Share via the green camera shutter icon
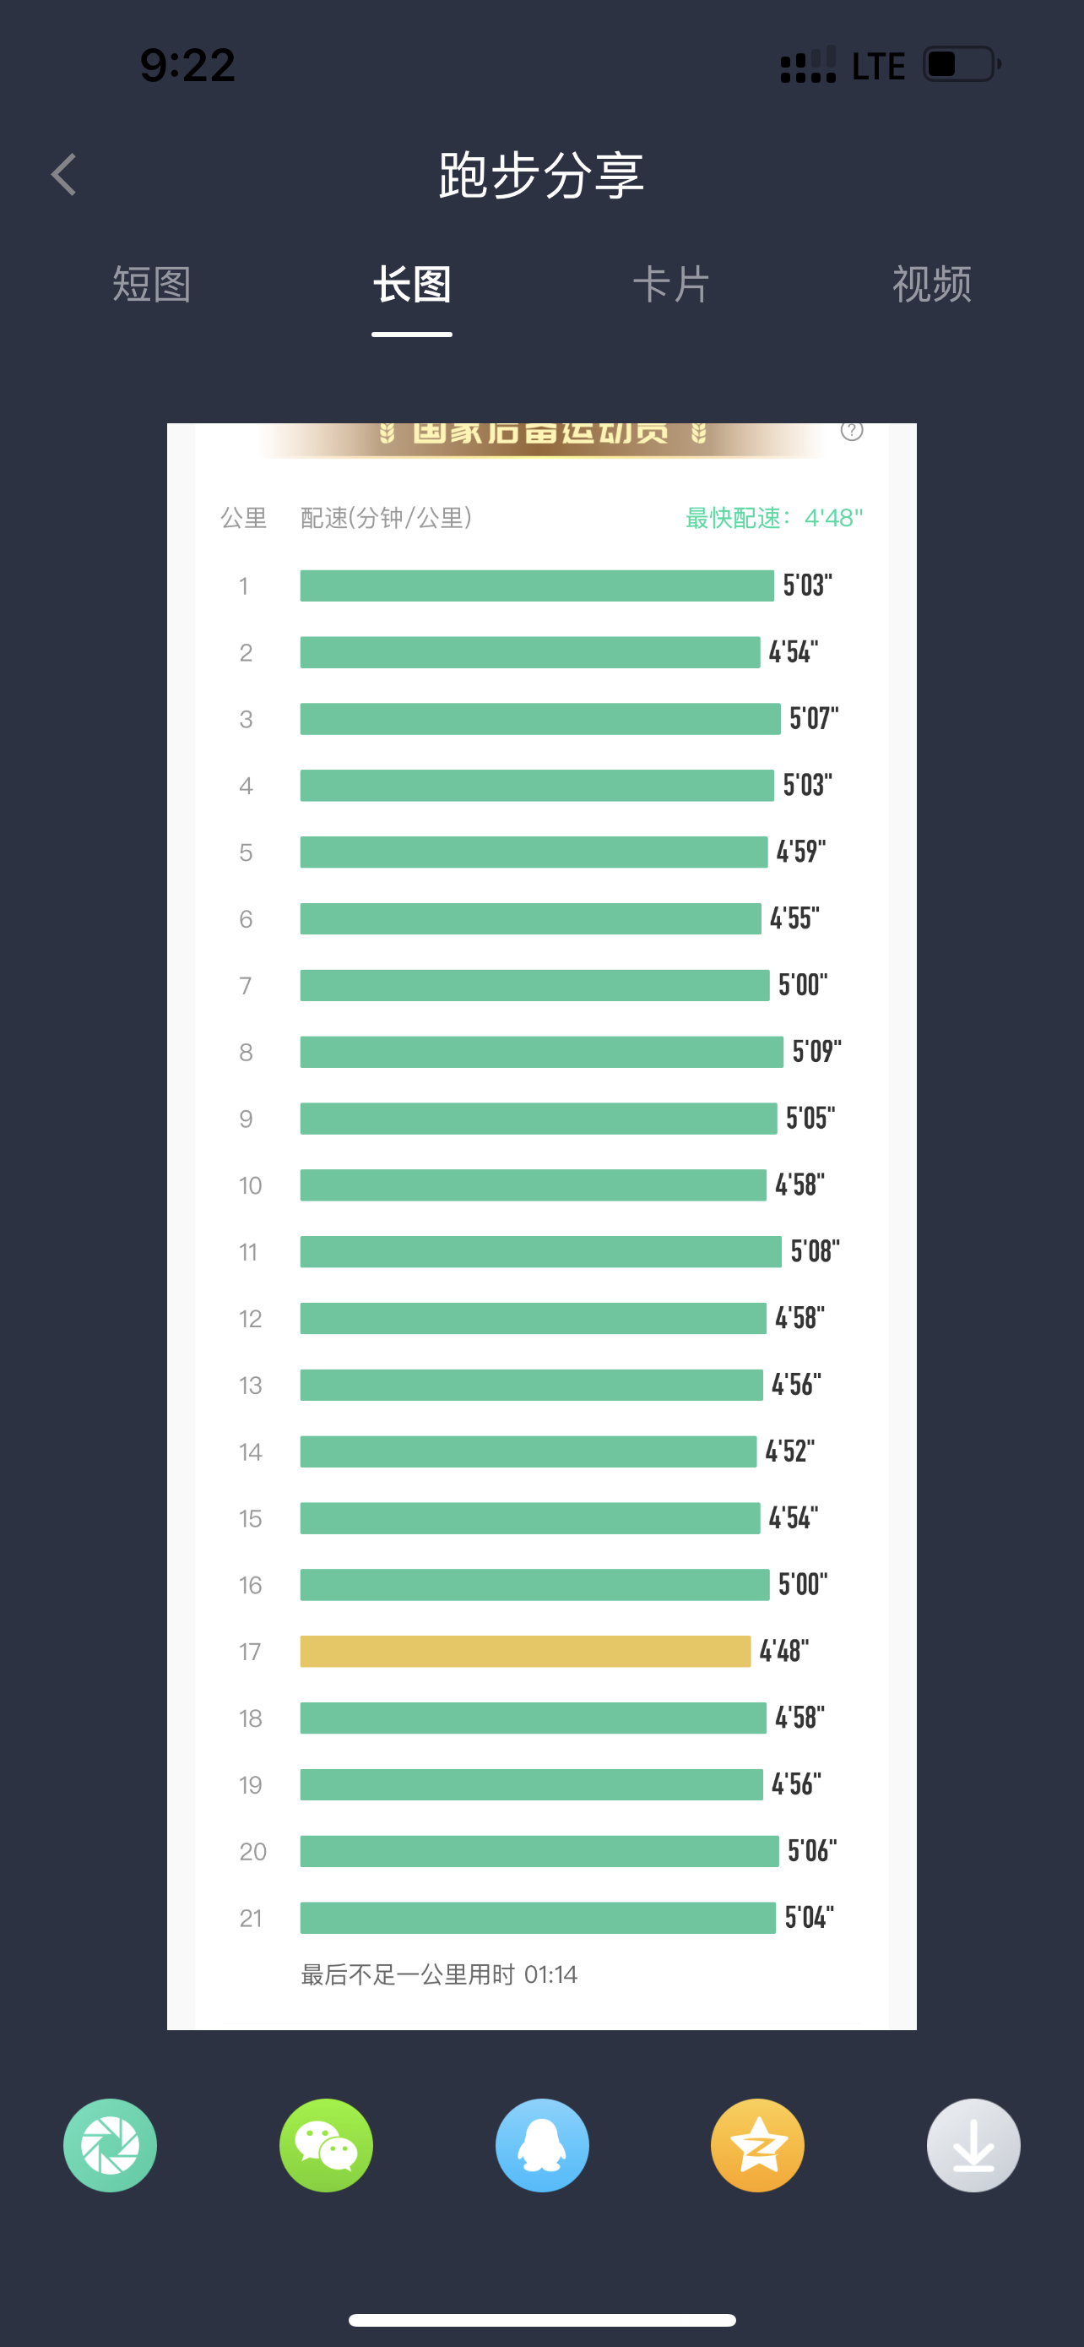Screen dimensions: 1084x2347 tap(110, 2145)
